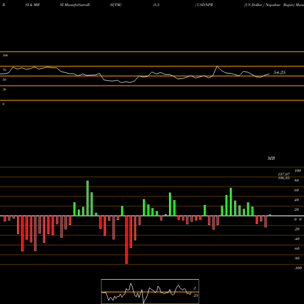Click the 'SI & MR' header label
Screen dimensions: 304x304
tap(32, 5)
